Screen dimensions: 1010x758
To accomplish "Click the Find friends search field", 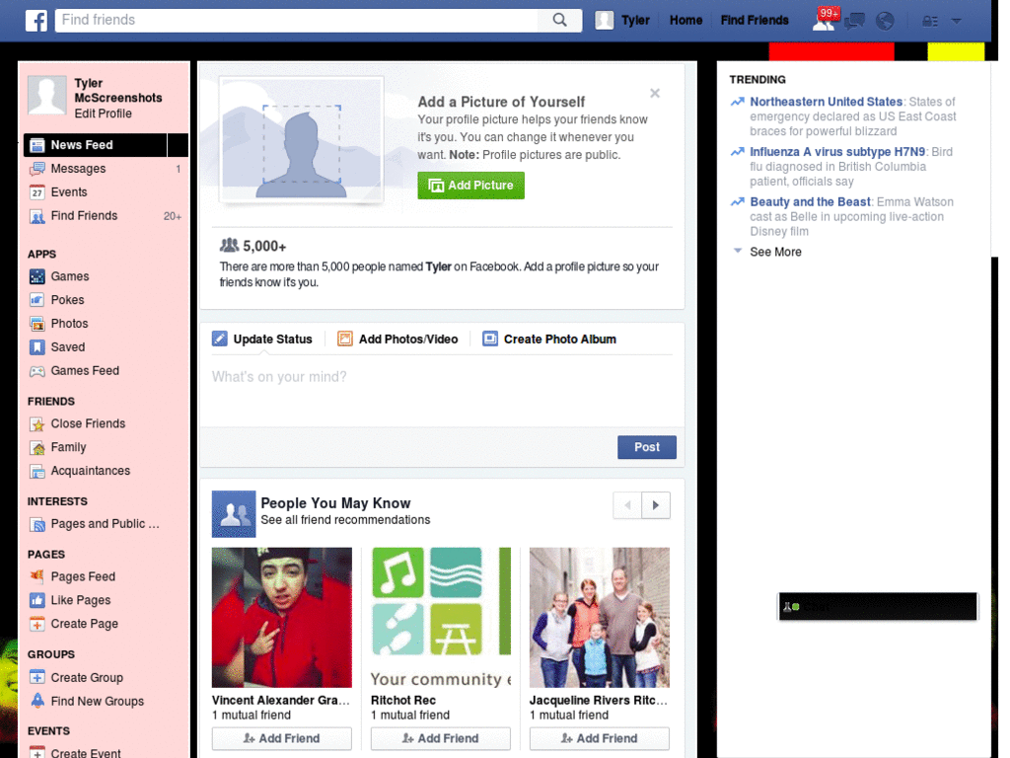I will pyautogui.click(x=296, y=20).
